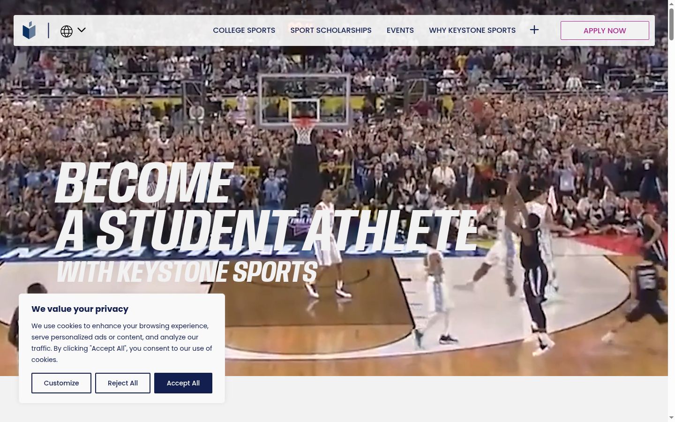Click the 'We value your privacy' heading
The image size is (675, 422).
coord(80,309)
